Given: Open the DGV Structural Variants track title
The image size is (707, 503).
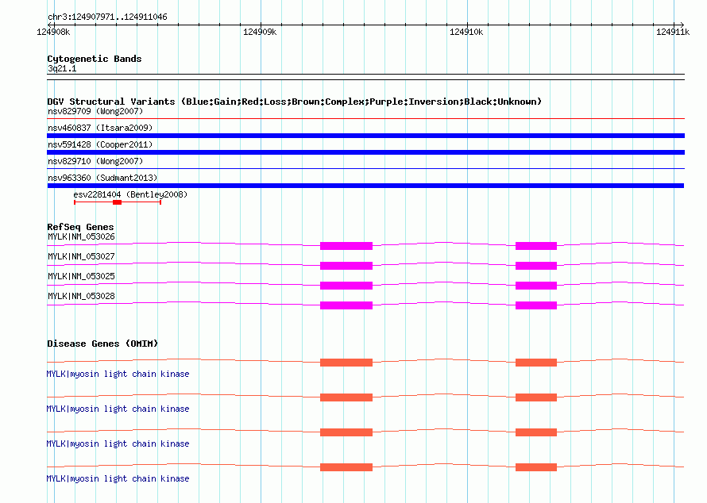Looking at the screenshot, I should point(294,102).
